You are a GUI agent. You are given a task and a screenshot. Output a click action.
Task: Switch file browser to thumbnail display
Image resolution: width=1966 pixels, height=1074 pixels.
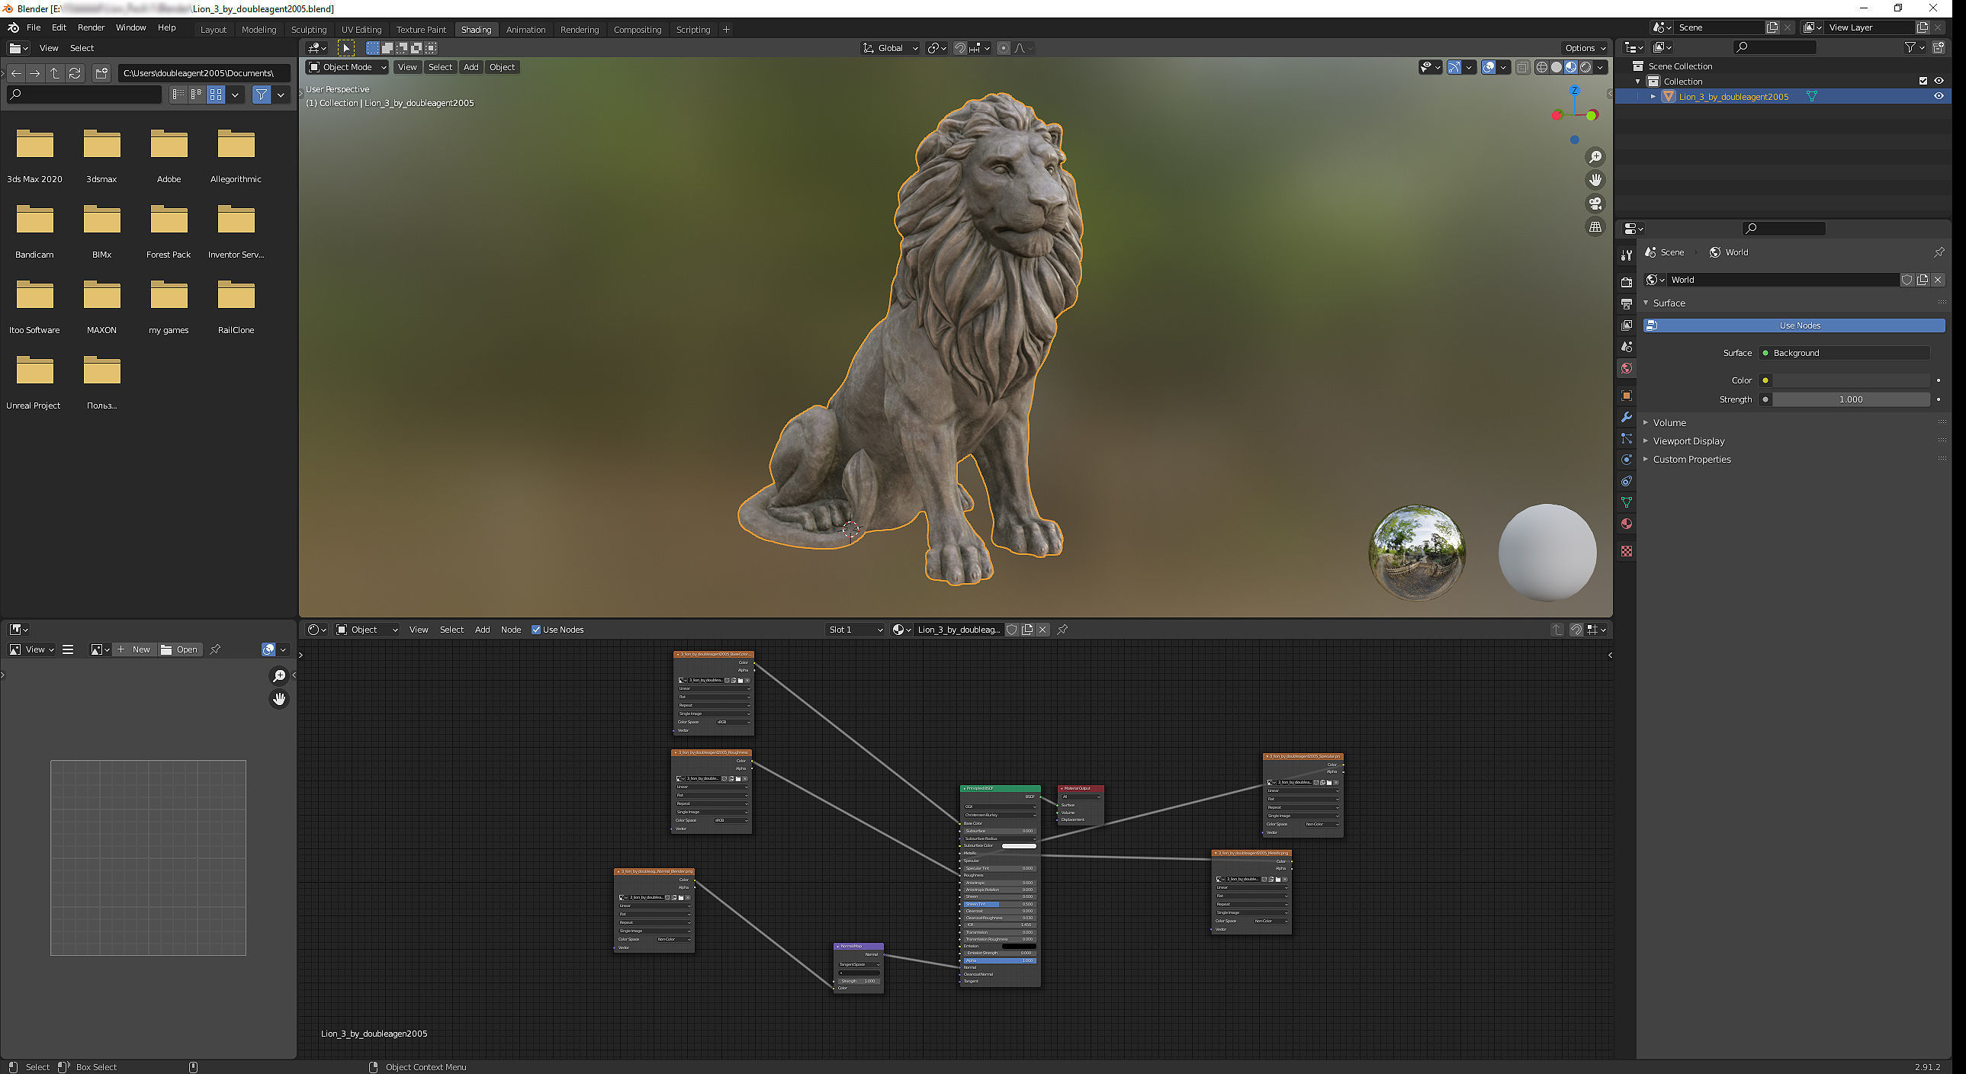pyautogui.click(x=217, y=95)
